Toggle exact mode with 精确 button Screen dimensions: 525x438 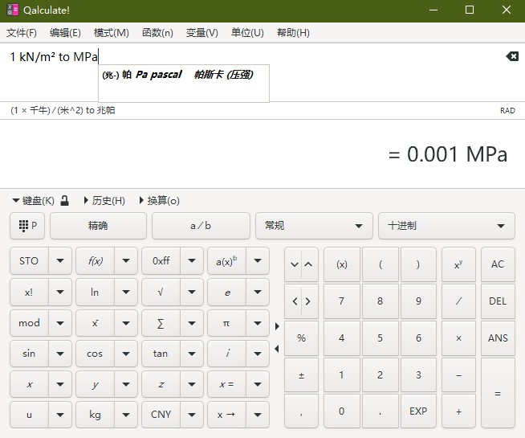[98, 226]
